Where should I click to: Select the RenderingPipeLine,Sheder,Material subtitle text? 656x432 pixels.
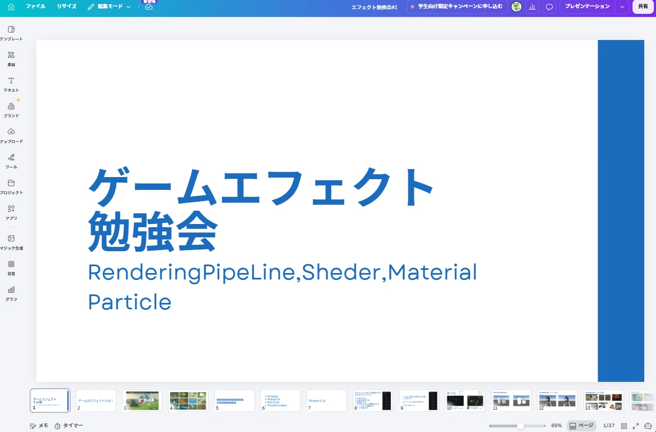pos(282,287)
